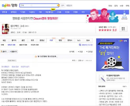Open the 통합검색 link next to search

(69, 5)
